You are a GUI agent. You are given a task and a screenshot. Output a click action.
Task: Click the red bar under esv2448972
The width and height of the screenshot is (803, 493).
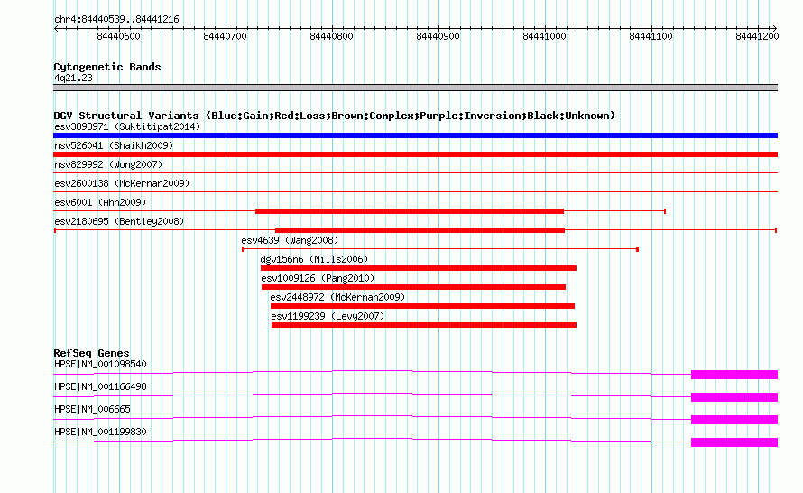click(x=422, y=306)
